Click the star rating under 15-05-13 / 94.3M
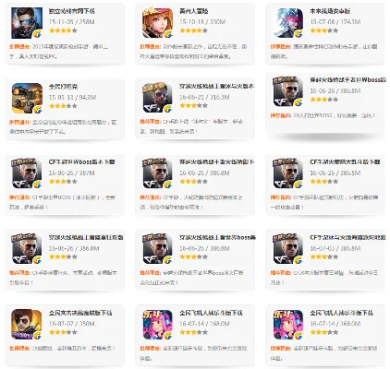This screenshot has width=390, height=369. (x=63, y=106)
